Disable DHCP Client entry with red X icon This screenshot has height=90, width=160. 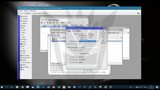[50, 23]
